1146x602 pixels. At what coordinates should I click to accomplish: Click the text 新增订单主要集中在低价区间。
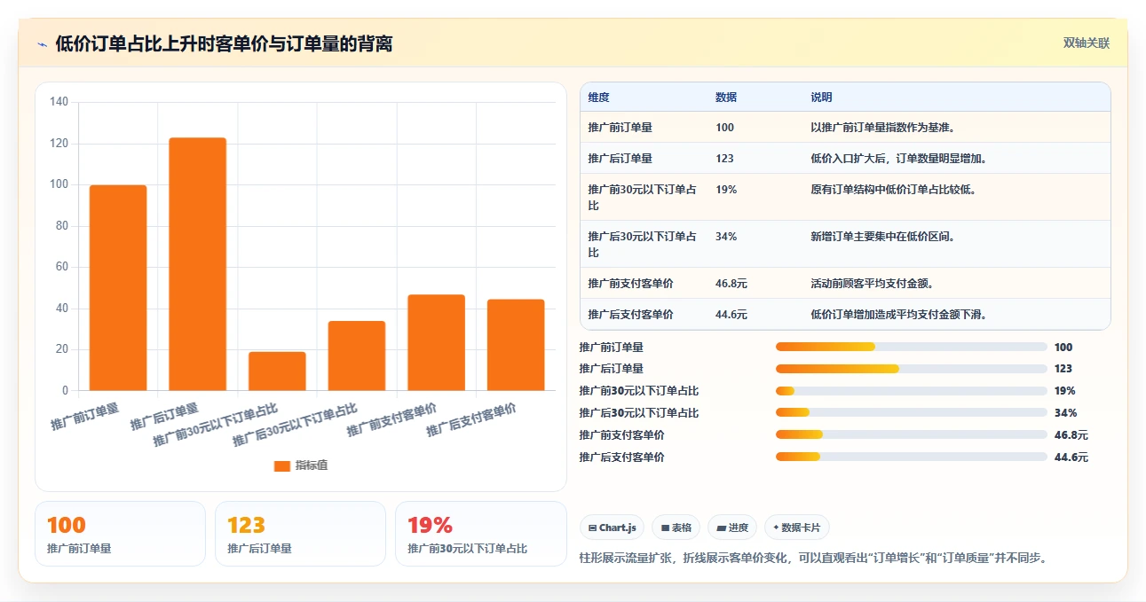coord(882,237)
